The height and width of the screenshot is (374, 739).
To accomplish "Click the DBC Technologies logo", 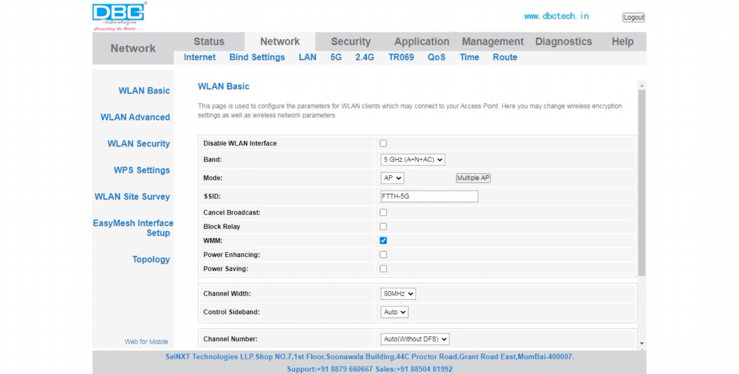I will [119, 16].
